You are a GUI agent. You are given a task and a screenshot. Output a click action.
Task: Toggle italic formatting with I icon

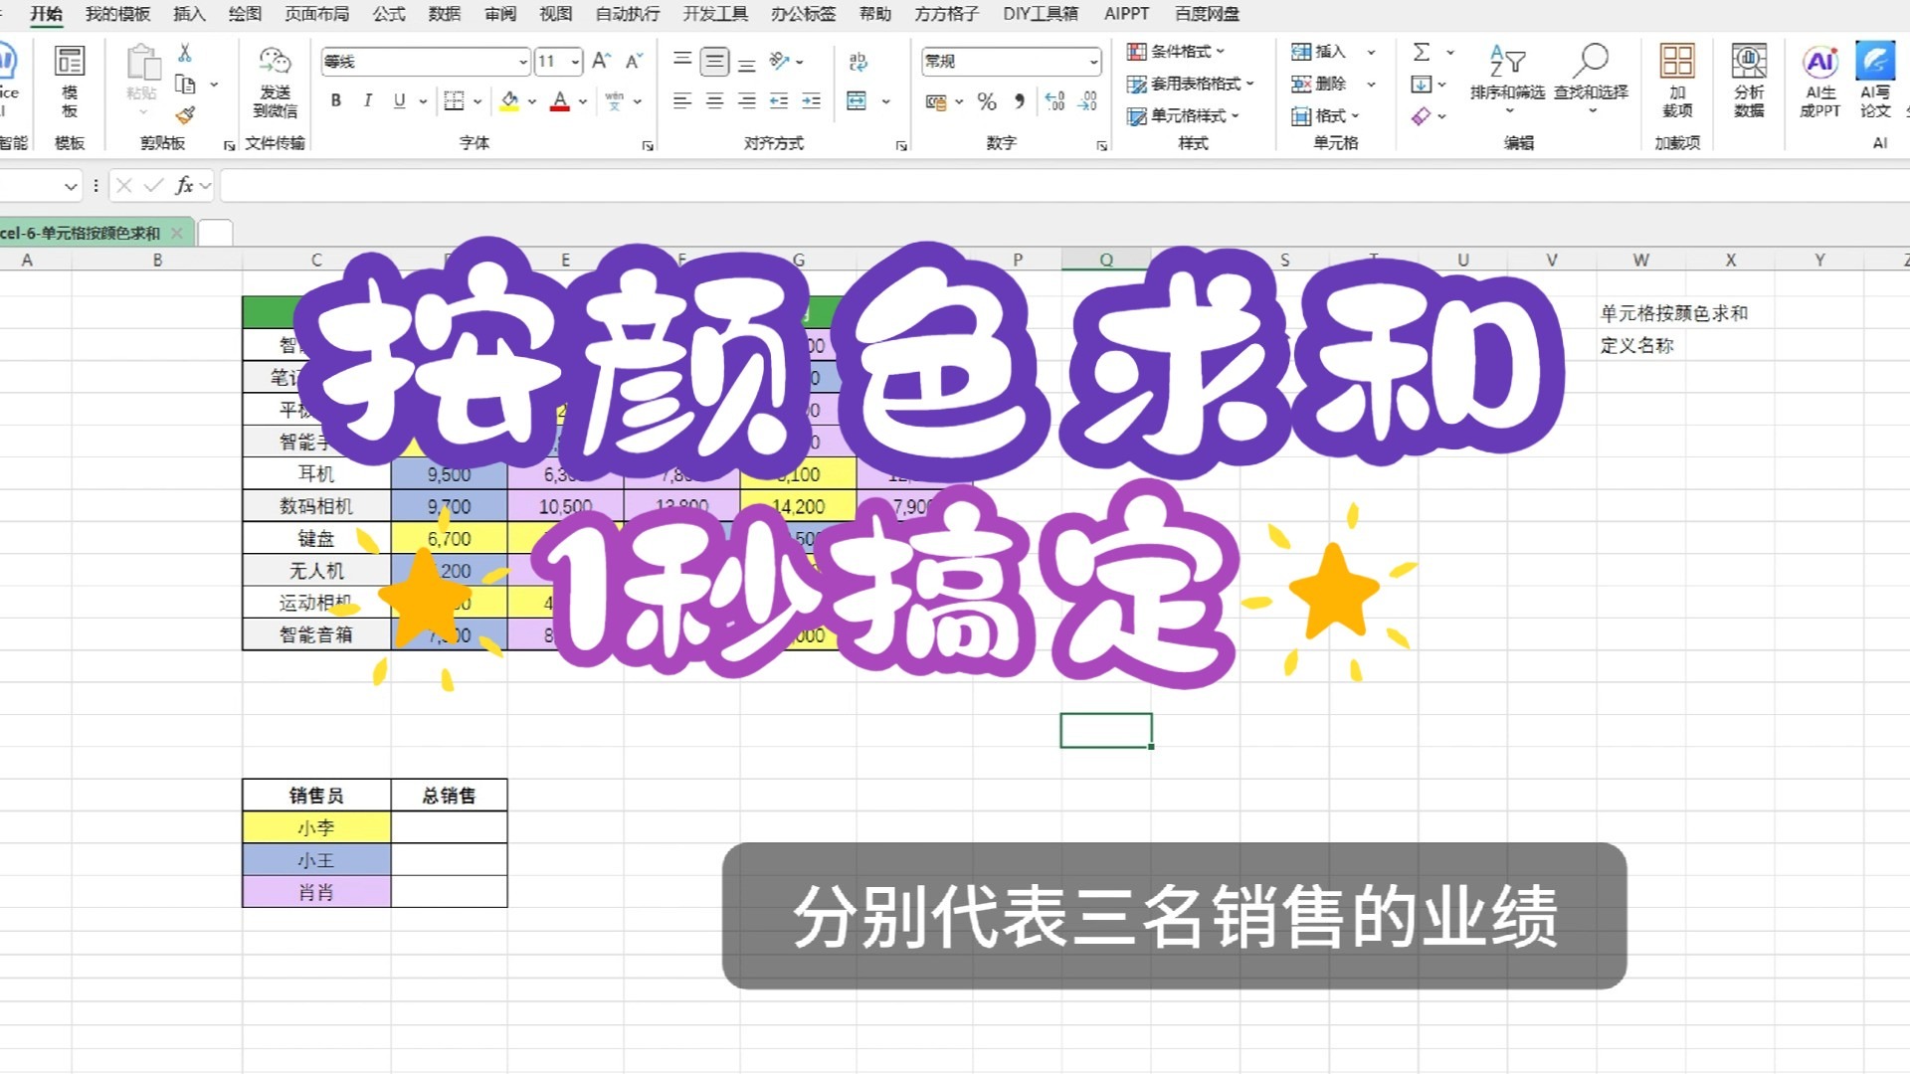click(x=367, y=100)
